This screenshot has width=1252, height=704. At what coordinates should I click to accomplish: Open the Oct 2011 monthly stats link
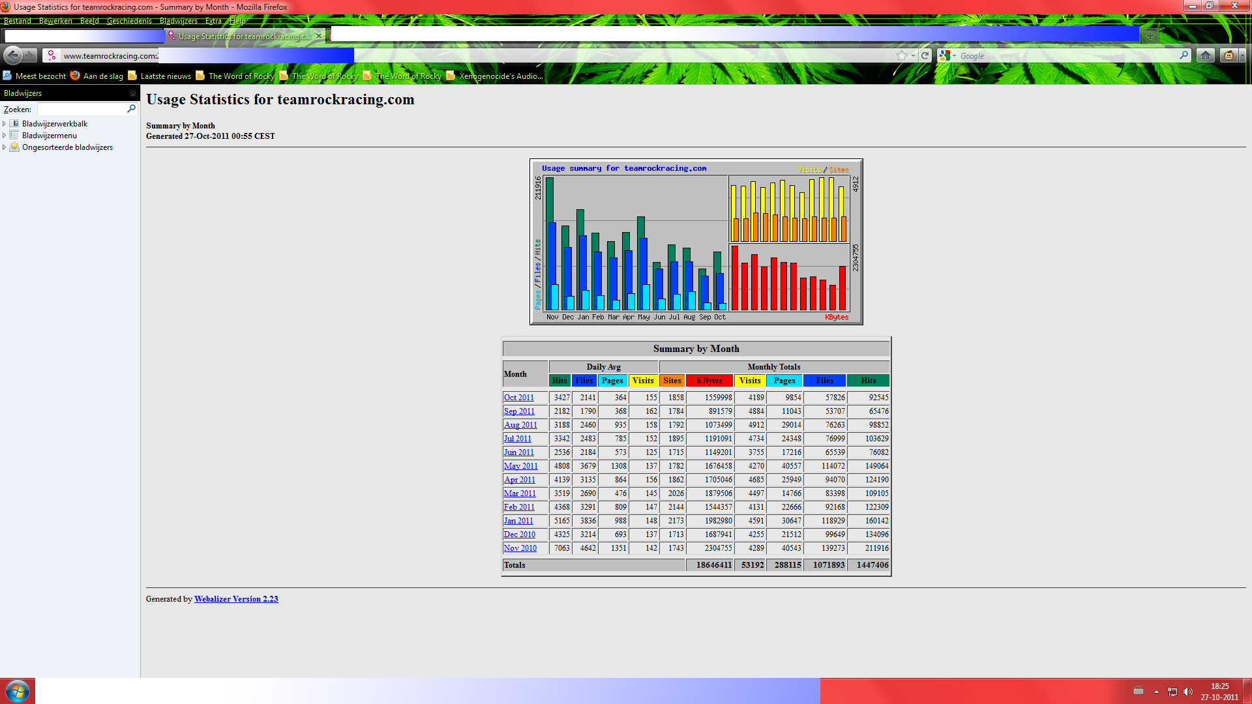pos(518,398)
